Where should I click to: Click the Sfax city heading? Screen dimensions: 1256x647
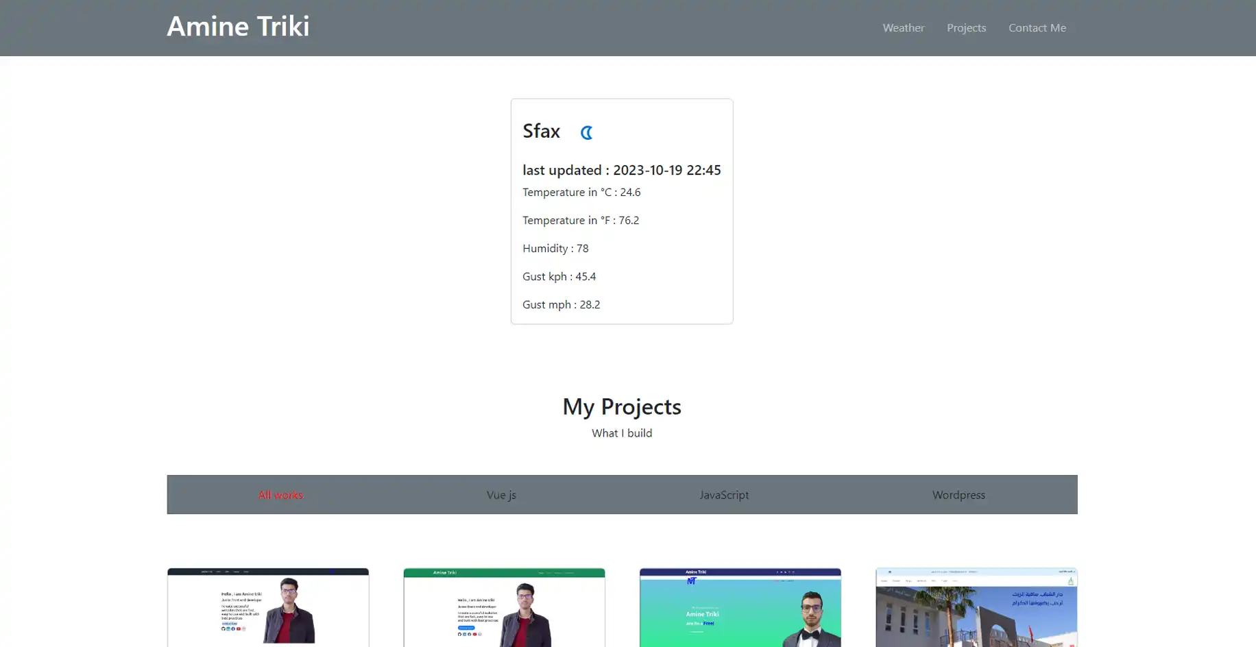[541, 131]
